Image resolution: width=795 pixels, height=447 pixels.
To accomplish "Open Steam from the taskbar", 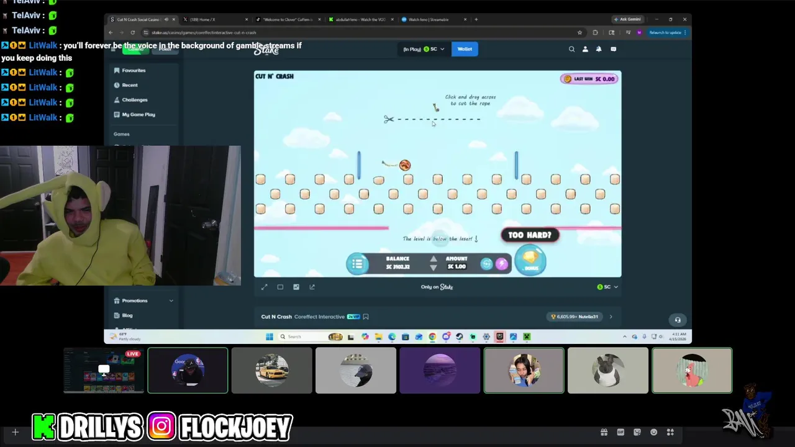I will pos(460,336).
